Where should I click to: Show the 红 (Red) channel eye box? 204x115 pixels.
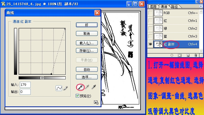tap(150, 21)
